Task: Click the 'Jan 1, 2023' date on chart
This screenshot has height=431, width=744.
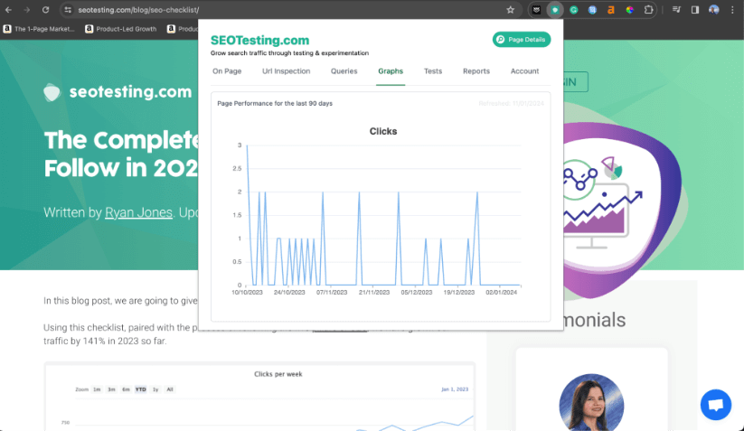Action: 455,389
